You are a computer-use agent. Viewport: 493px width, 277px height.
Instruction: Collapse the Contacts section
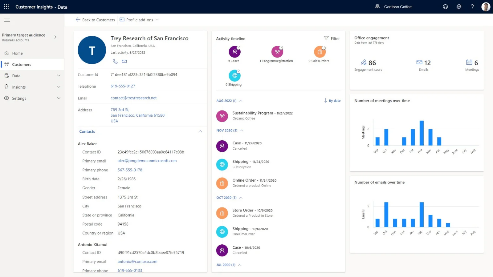pos(200,131)
